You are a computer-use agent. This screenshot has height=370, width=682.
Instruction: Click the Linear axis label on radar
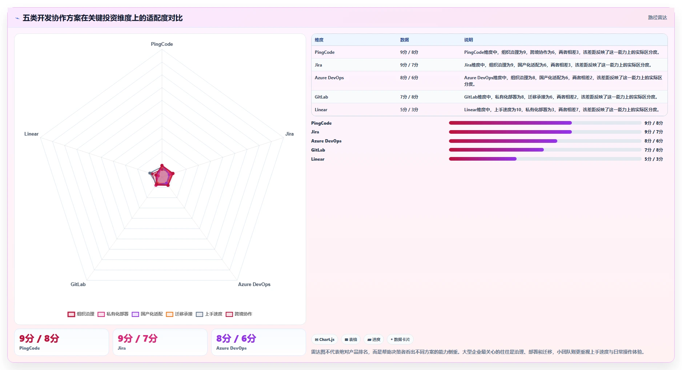pyautogui.click(x=31, y=134)
